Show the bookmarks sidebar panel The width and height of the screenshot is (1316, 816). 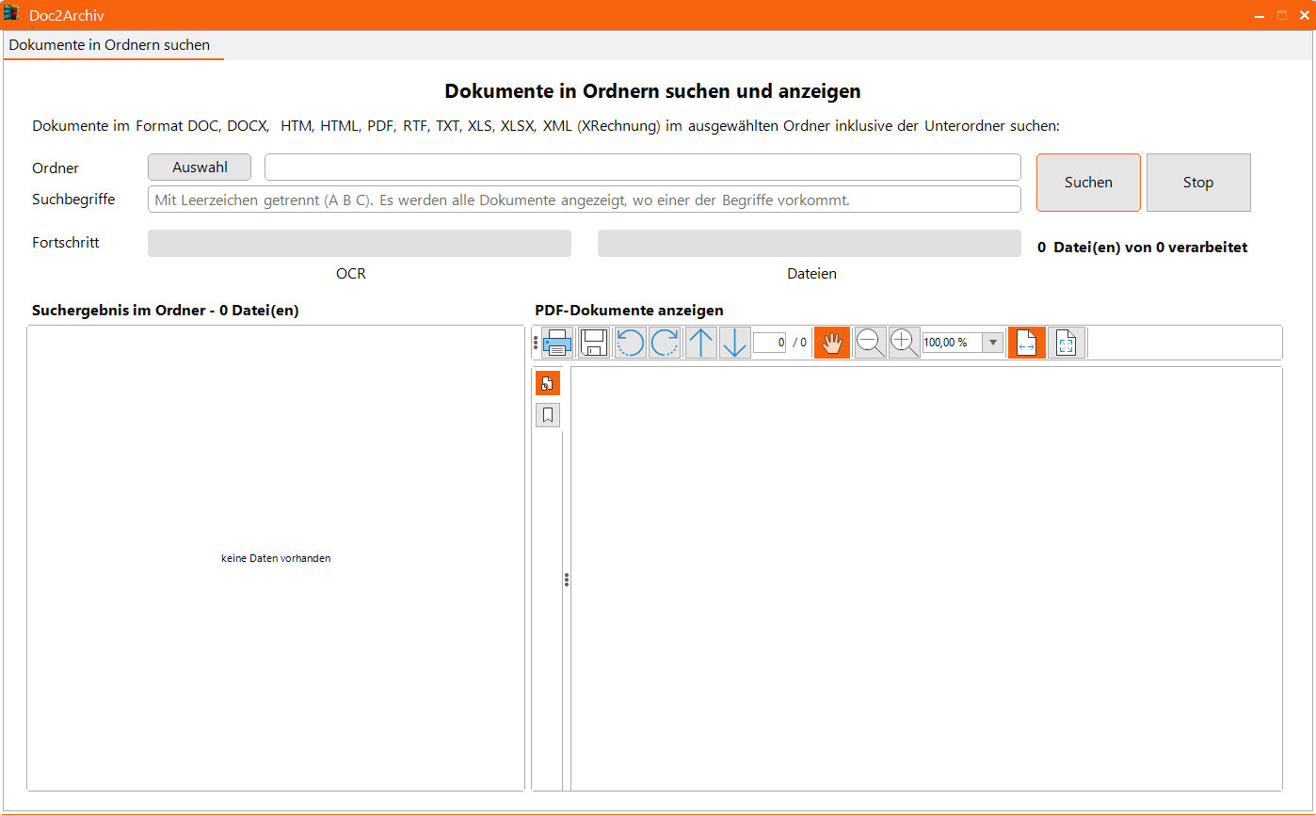click(547, 415)
